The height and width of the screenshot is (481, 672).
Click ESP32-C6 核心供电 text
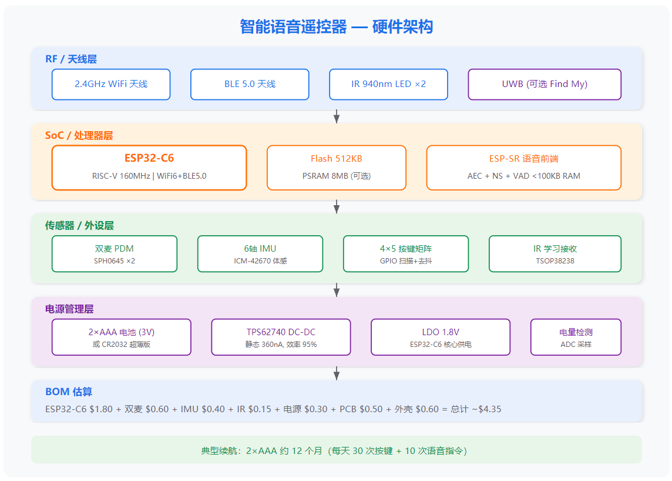click(x=441, y=345)
